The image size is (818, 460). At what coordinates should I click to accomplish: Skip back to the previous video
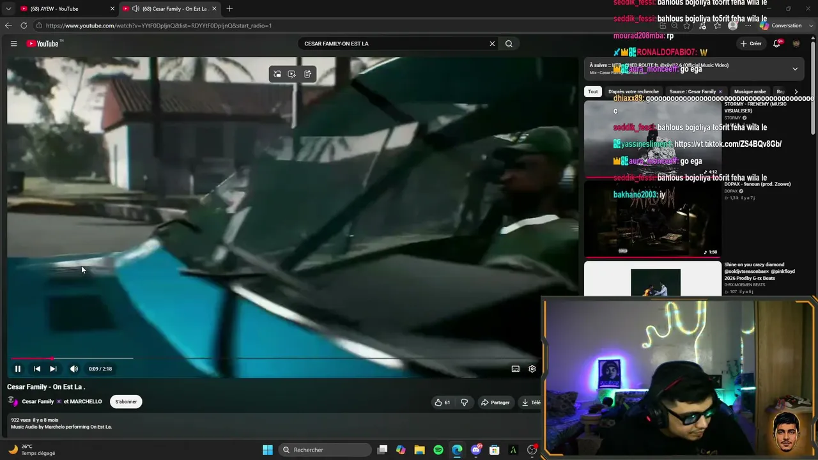(x=37, y=369)
